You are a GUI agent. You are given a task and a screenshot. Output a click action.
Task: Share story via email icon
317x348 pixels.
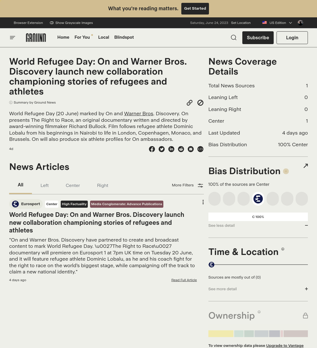(191, 149)
